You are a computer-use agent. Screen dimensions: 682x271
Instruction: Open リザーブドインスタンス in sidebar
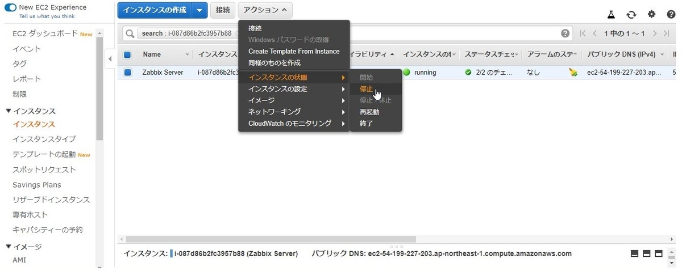[51, 200]
